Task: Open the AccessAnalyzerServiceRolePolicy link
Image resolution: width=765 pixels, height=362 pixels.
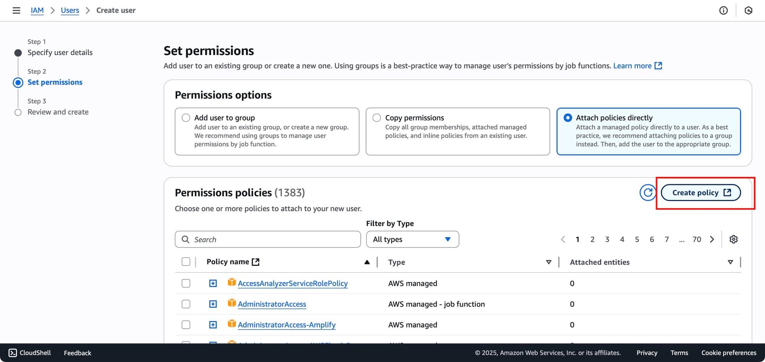Action: pyautogui.click(x=293, y=283)
